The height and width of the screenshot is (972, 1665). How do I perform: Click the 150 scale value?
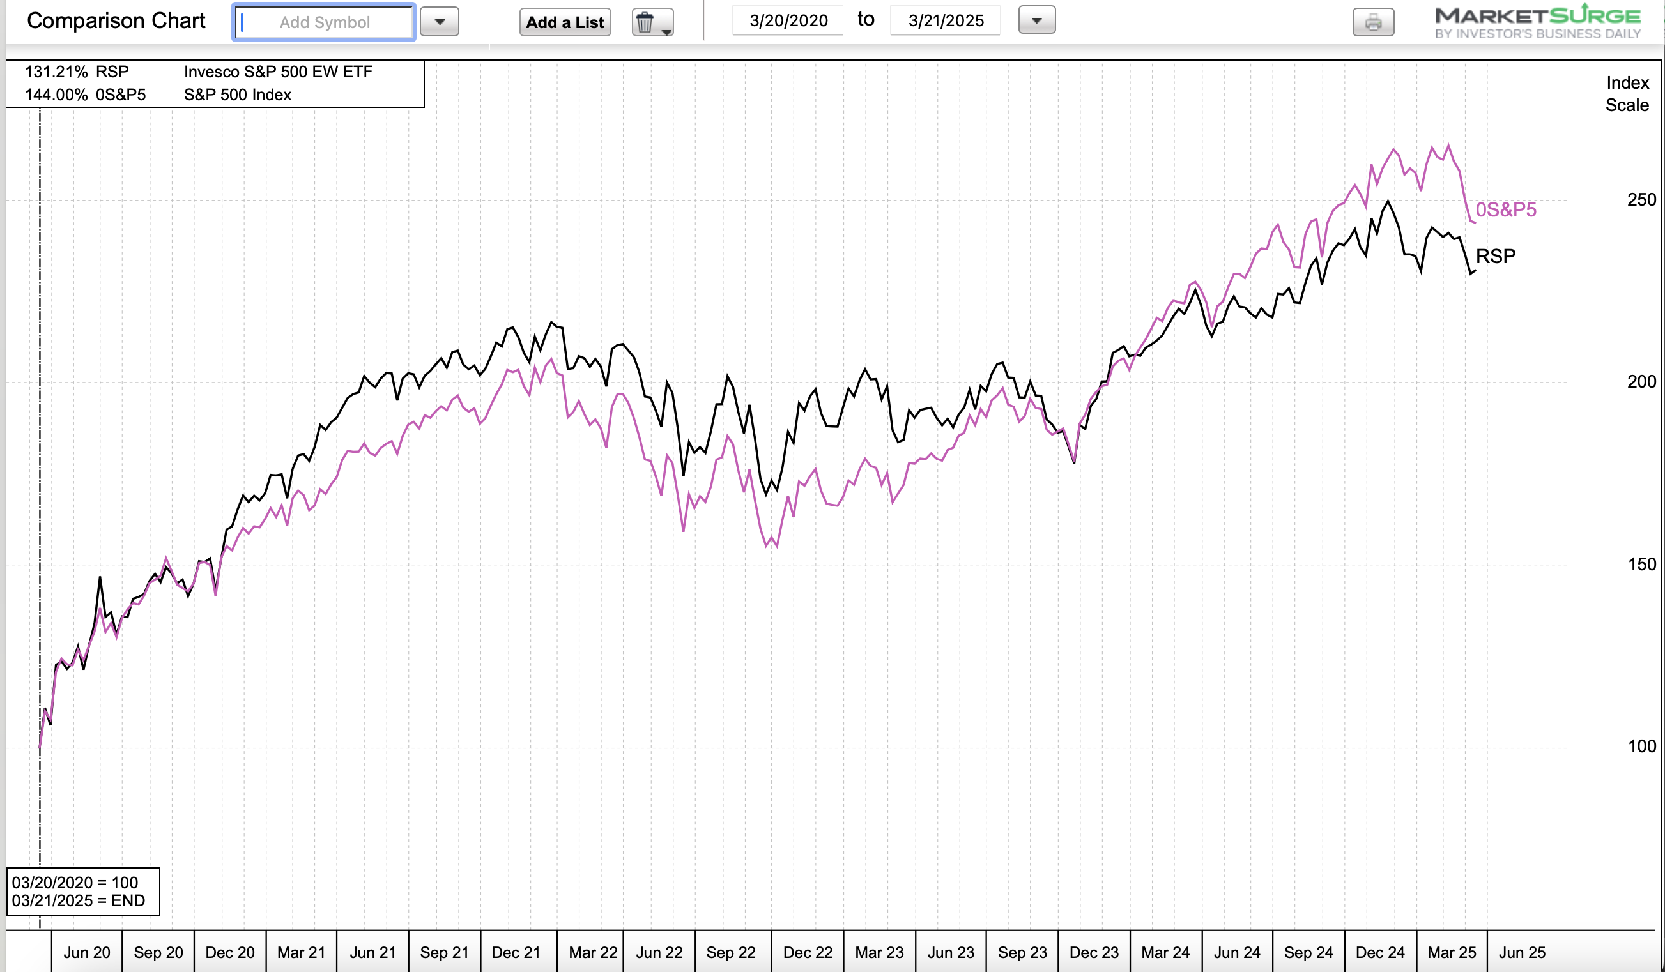tap(1641, 564)
